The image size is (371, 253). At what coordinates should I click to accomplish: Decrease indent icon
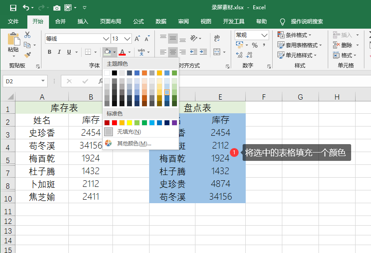[x=194, y=52]
